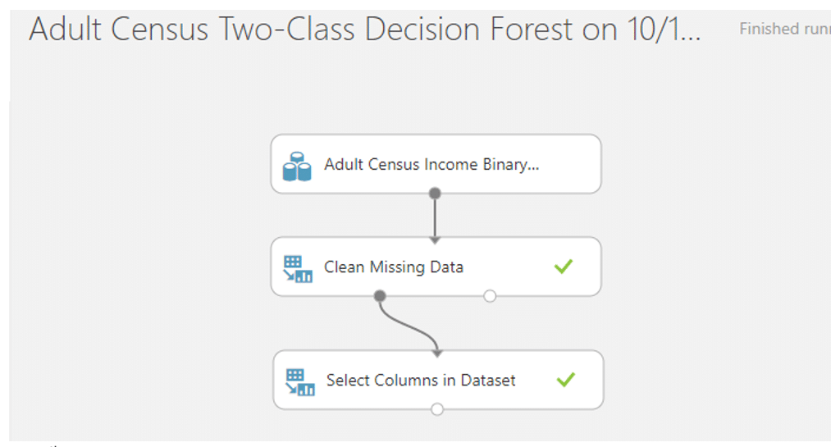840x447 pixels.
Task: Click the experiment title Adult Census Two-Class Decision Forest
Action: click(x=365, y=30)
